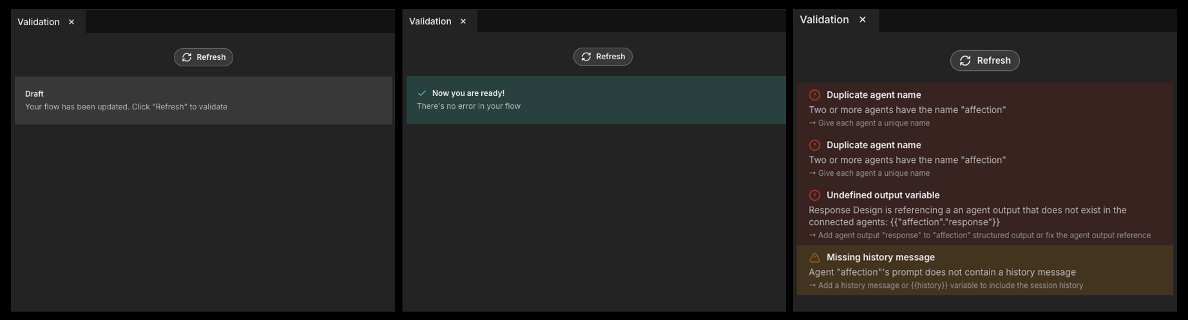Click the error icon beside "Undefined output variable"
Screen dimensions: 1188x320
814,195
